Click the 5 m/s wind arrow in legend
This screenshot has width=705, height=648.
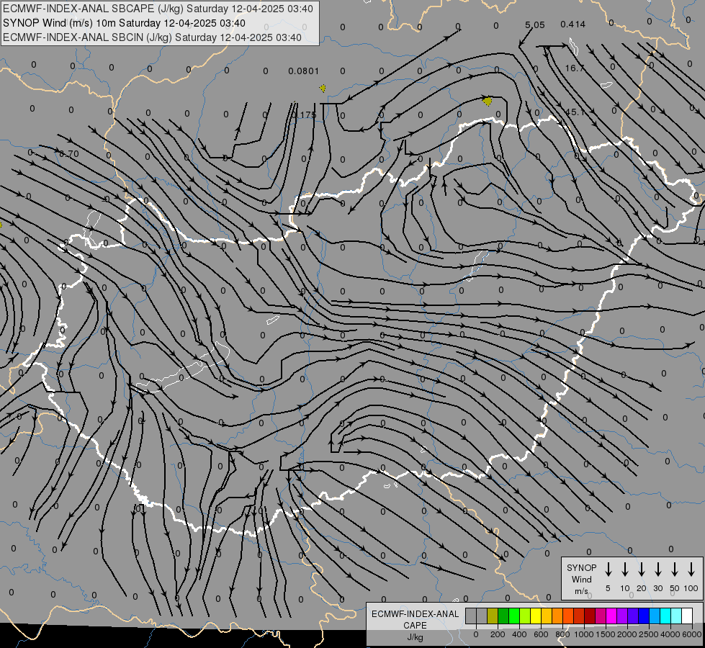pos(608,570)
